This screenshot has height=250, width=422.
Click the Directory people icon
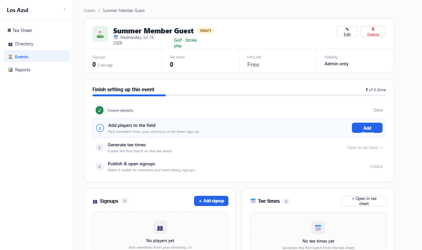tap(10, 44)
